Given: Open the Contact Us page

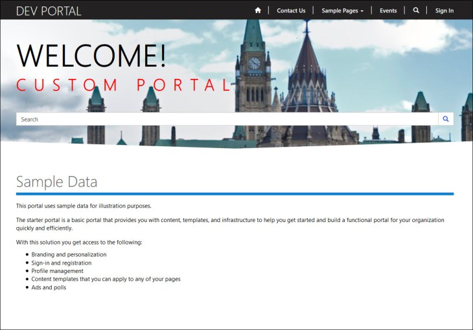Looking at the screenshot, I should pyautogui.click(x=291, y=10).
